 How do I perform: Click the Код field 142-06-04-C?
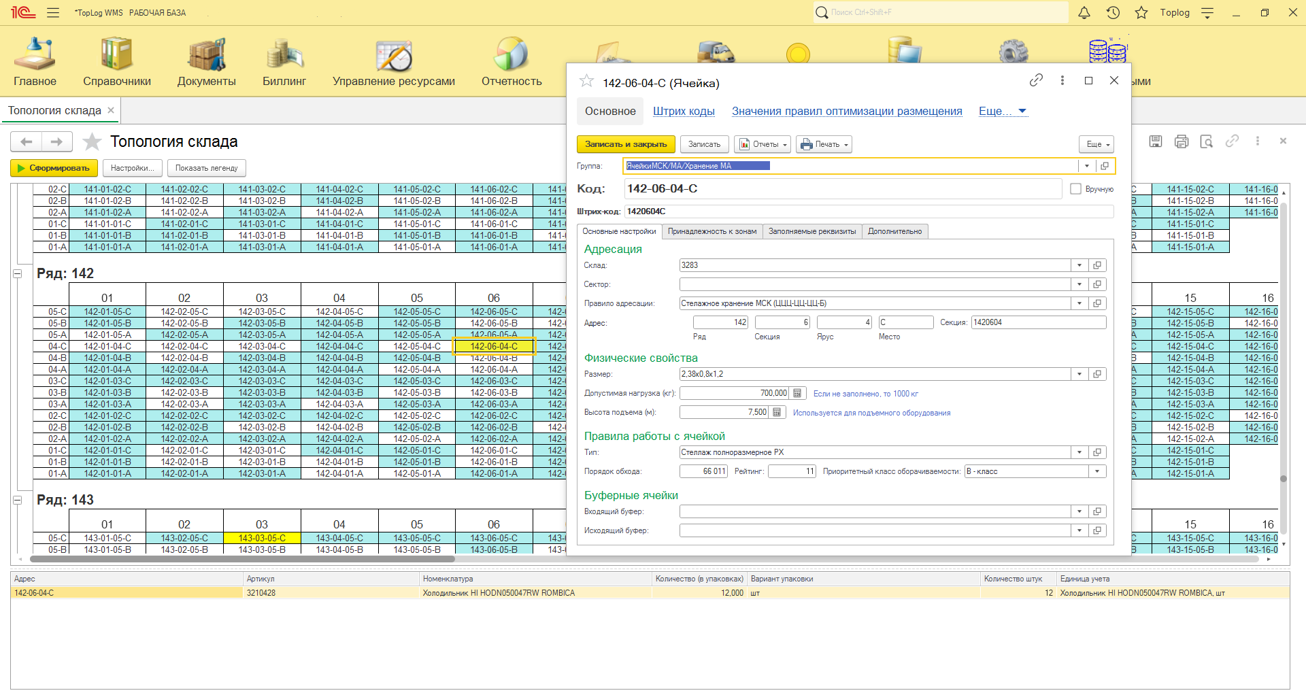click(x=843, y=189)
